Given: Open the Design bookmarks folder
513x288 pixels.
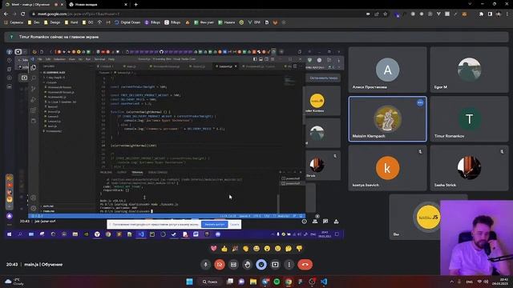Looking at the screenshot, I should point(52,22).
